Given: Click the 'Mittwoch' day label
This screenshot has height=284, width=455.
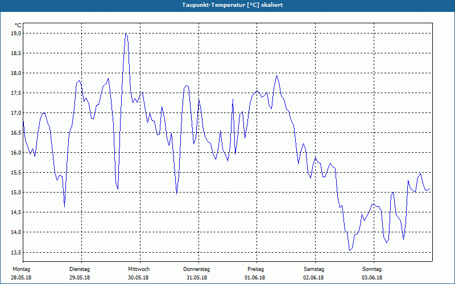Looking at the screenshot, I should tap(139, 269).
